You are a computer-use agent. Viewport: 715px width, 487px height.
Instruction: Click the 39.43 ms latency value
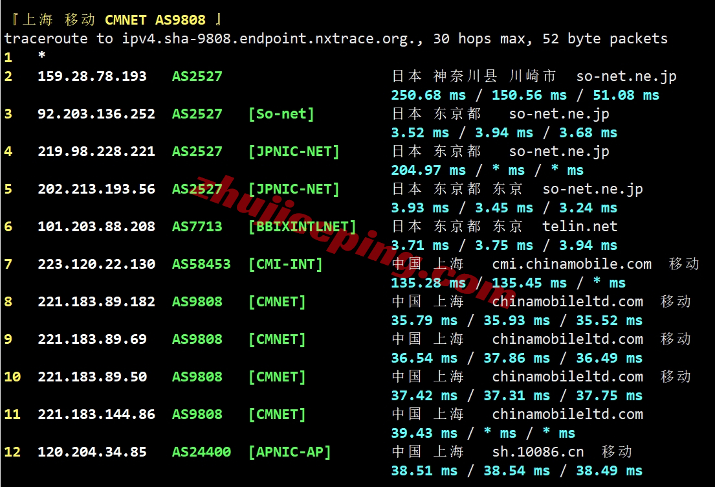424,433
